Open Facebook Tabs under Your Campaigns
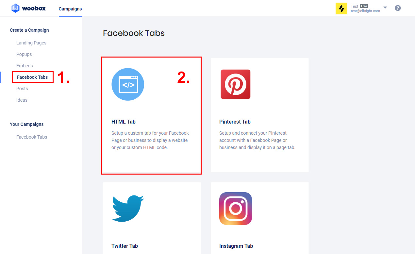The width and height of the screenshot is (415, 254). pos(32,137)
